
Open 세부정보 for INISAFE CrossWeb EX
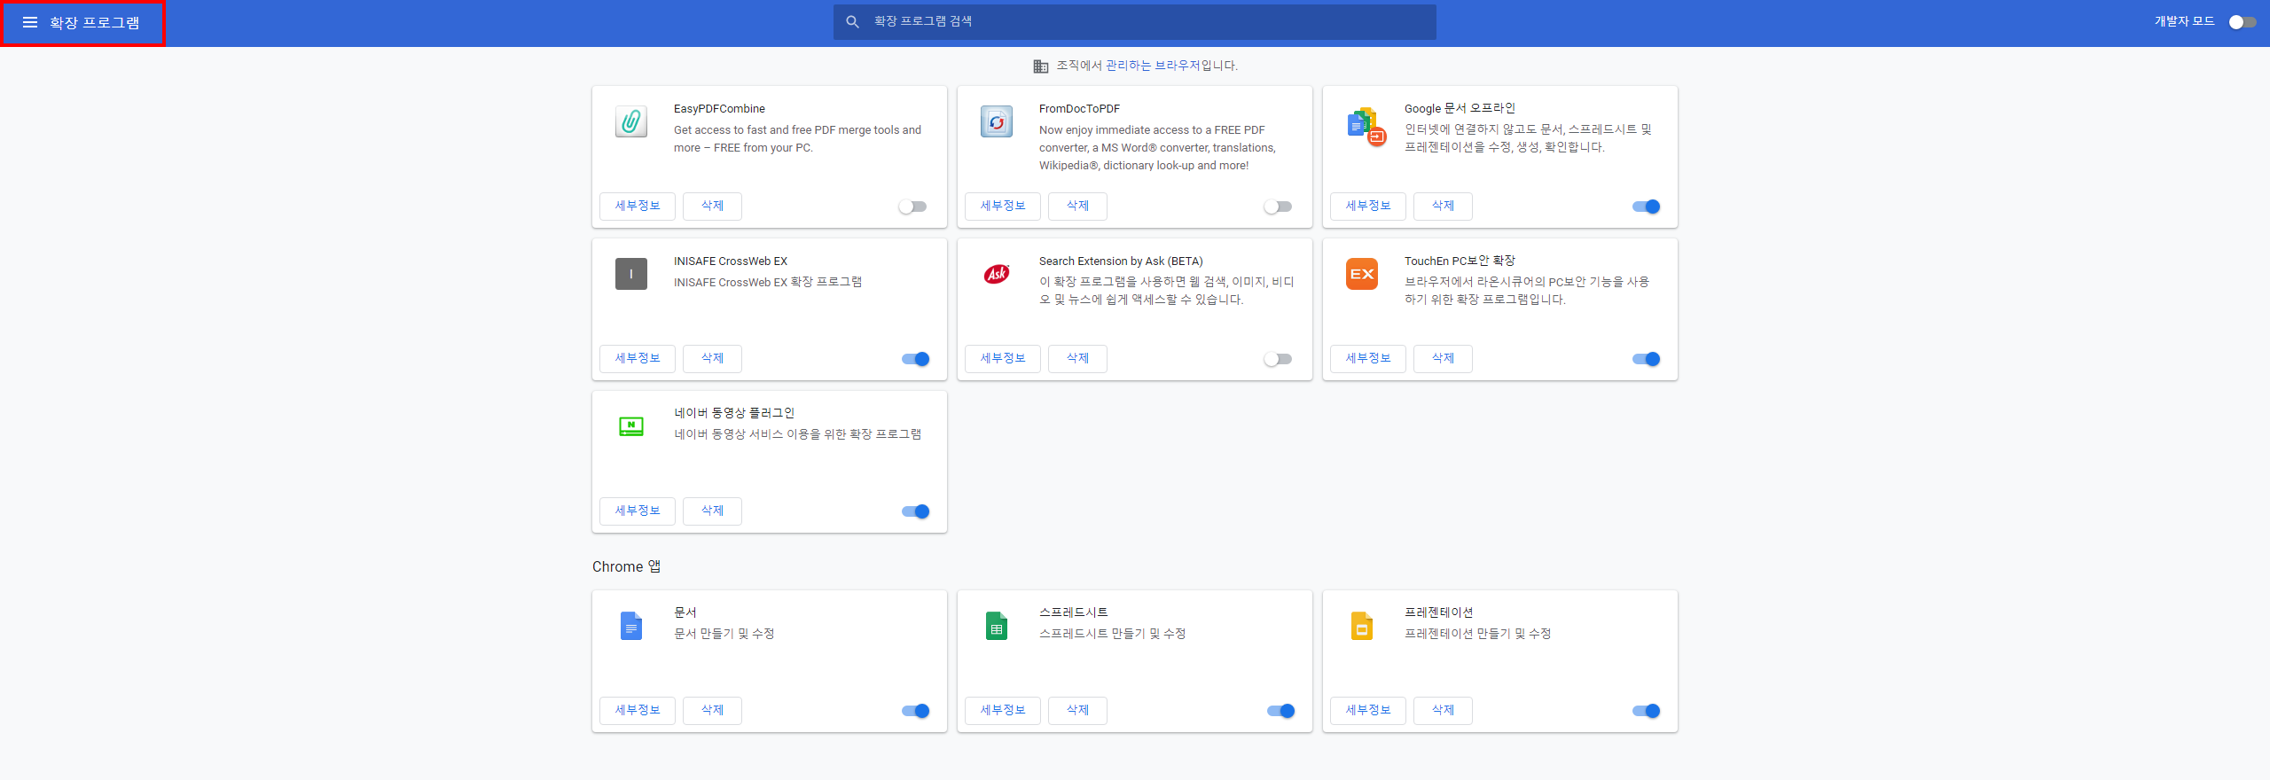click(638, 359)
